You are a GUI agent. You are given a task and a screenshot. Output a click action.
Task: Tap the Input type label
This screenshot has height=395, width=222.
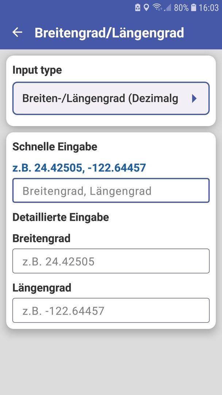[x=37, y=70]
